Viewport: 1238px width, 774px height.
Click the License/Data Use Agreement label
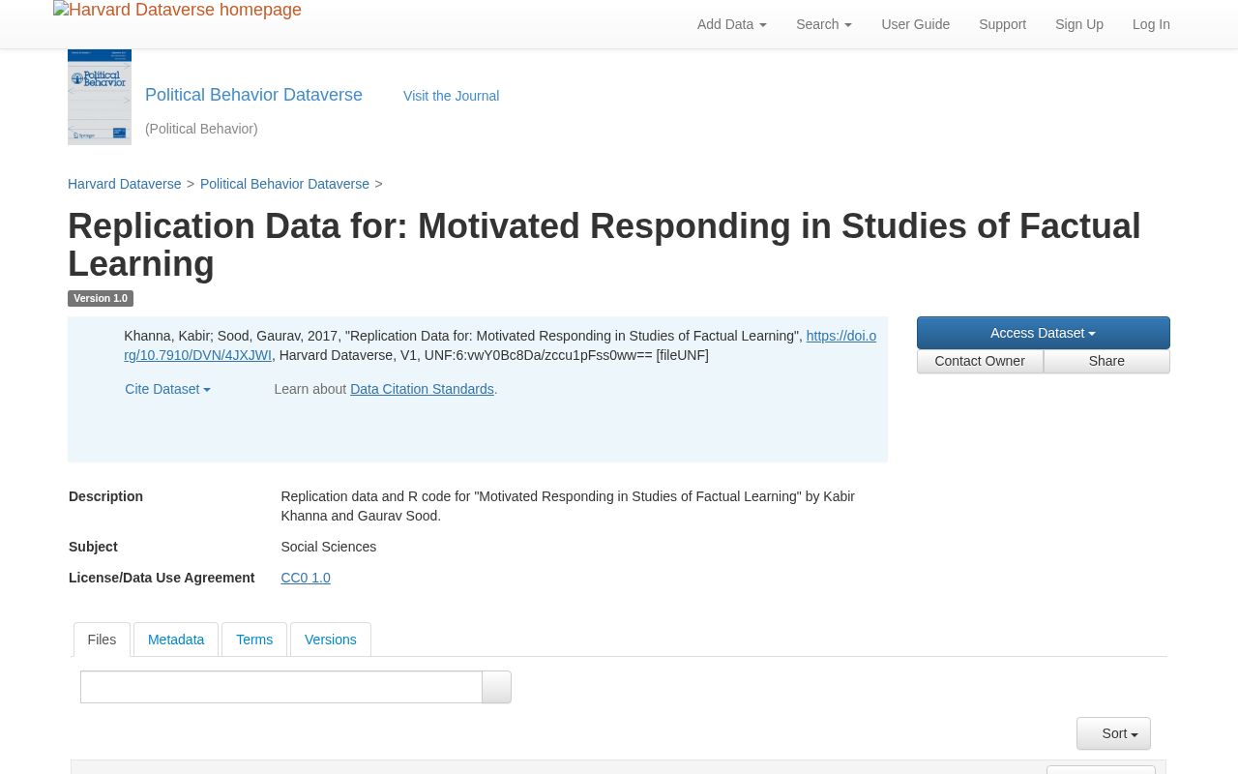coord(162,578)
